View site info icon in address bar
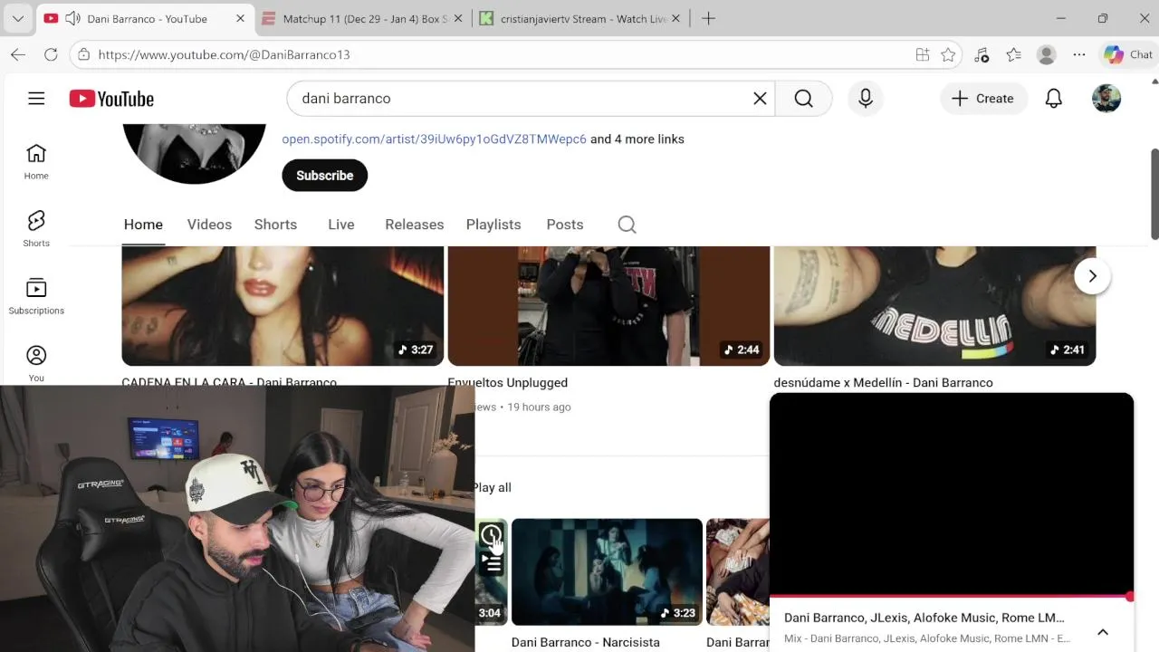The height and width of the screenshot is (652, 1159). (83, 54)
